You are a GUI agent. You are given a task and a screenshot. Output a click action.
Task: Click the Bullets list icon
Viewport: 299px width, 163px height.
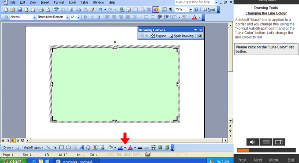pos(153,17)
